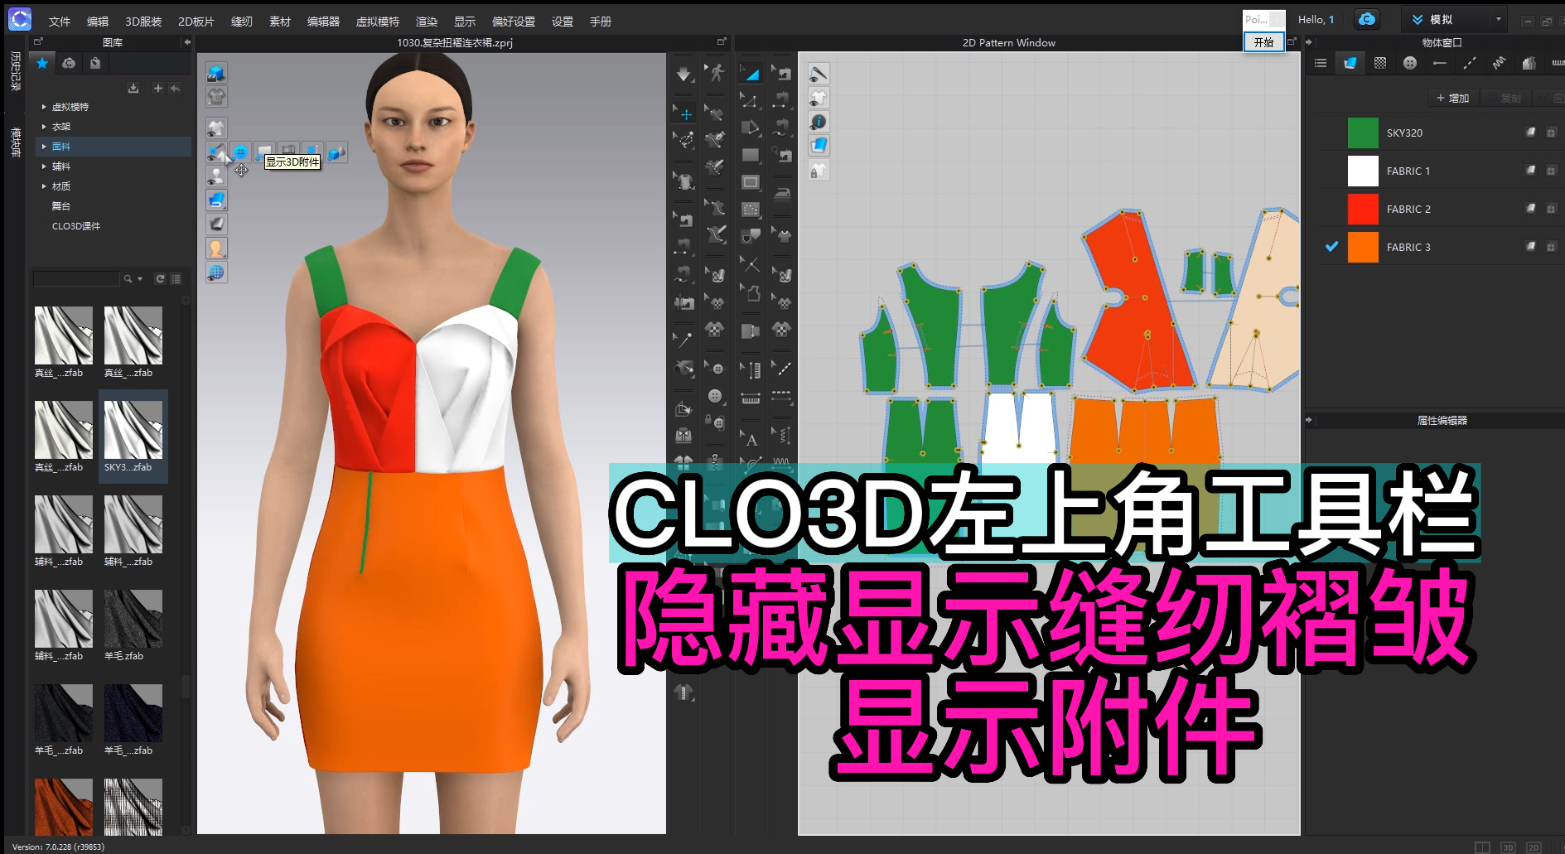This screenshot has height=854, width=1565.
Task: Open the 文件 menu
Action: click(60, 22)
